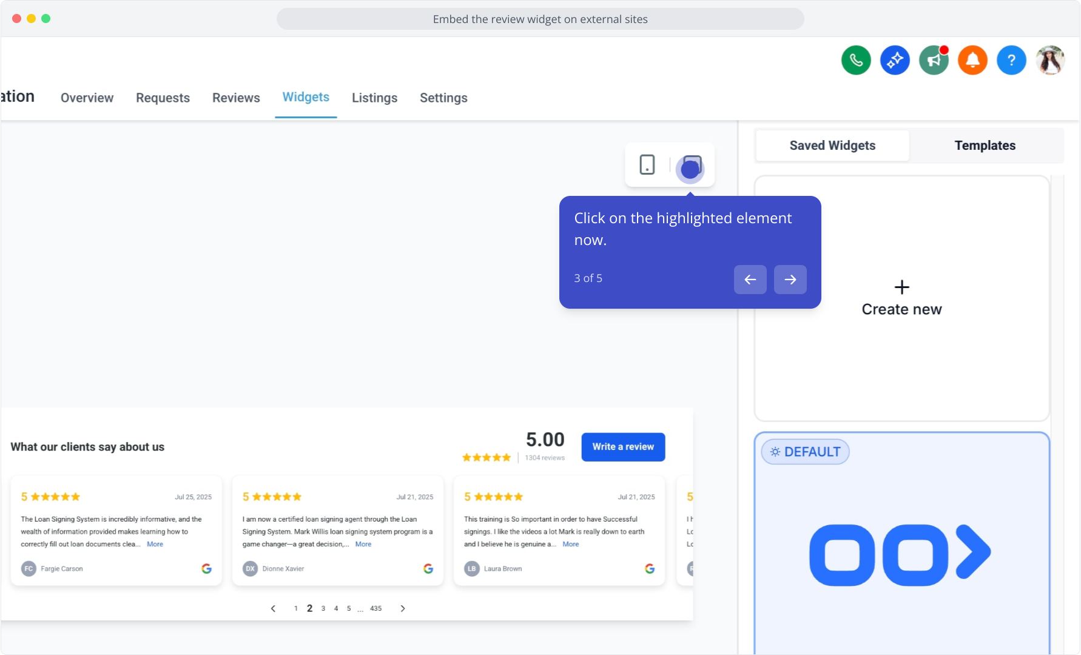Expand Fargie Carson review with More
The width and height of the screenshot is (1081, 655).
point(155,544)
